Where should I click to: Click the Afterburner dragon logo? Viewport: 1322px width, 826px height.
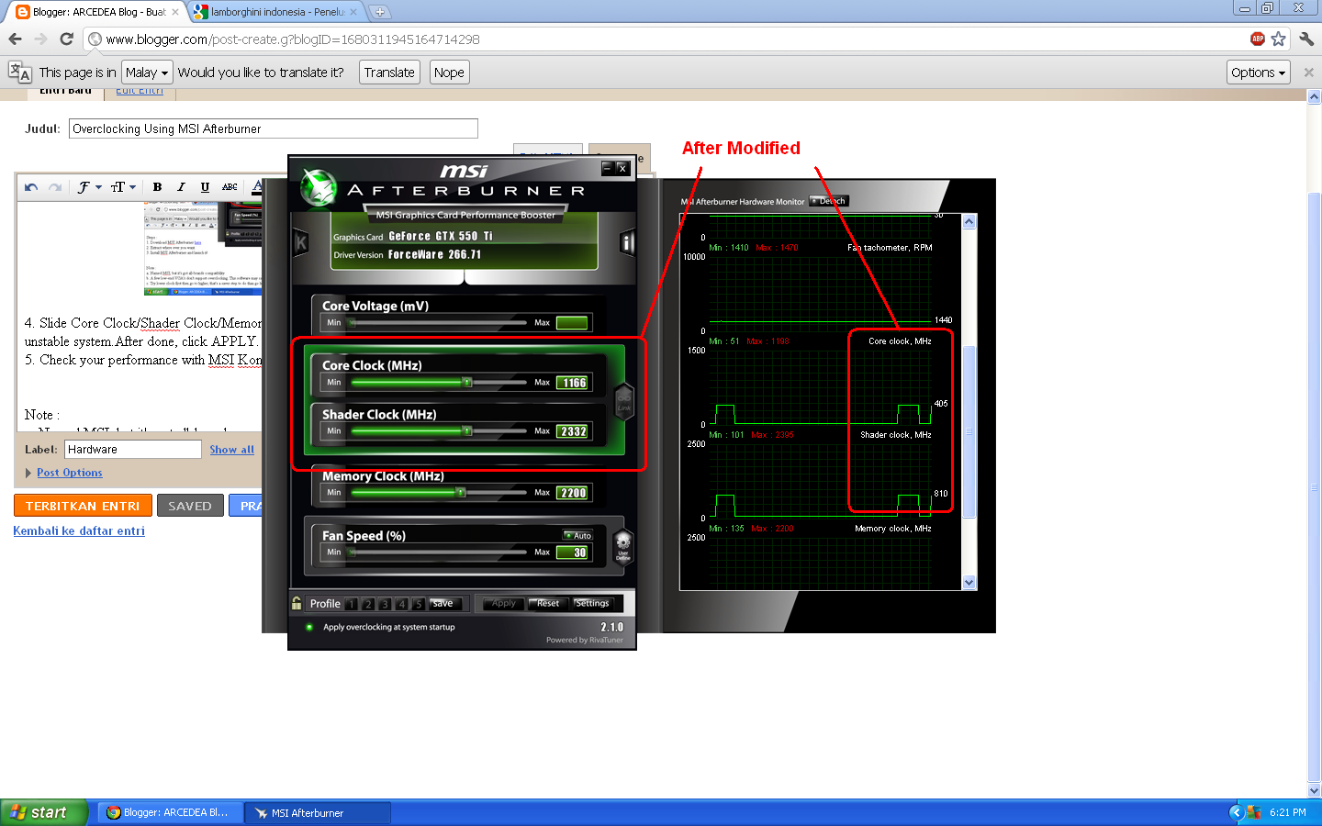pyautogui.click(x=319, y=188)
